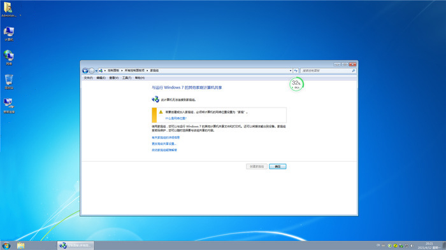Click the Windows Start orb
446x250 pixels.
[x=6, y=246]
